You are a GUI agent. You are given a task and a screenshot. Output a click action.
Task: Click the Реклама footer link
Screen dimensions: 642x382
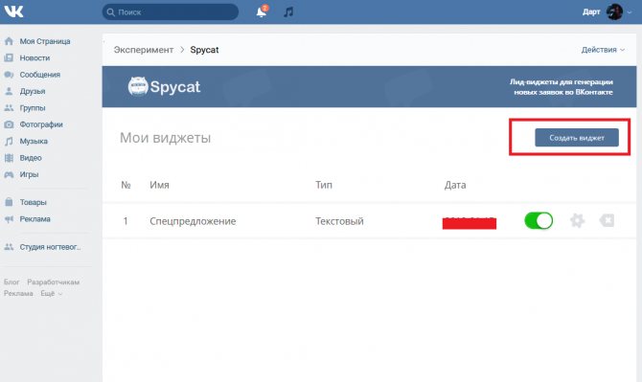[18, 293]
